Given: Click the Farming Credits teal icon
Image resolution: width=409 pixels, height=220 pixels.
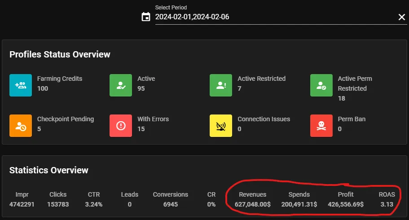Looking at the screenshot, I should (21, 85).
